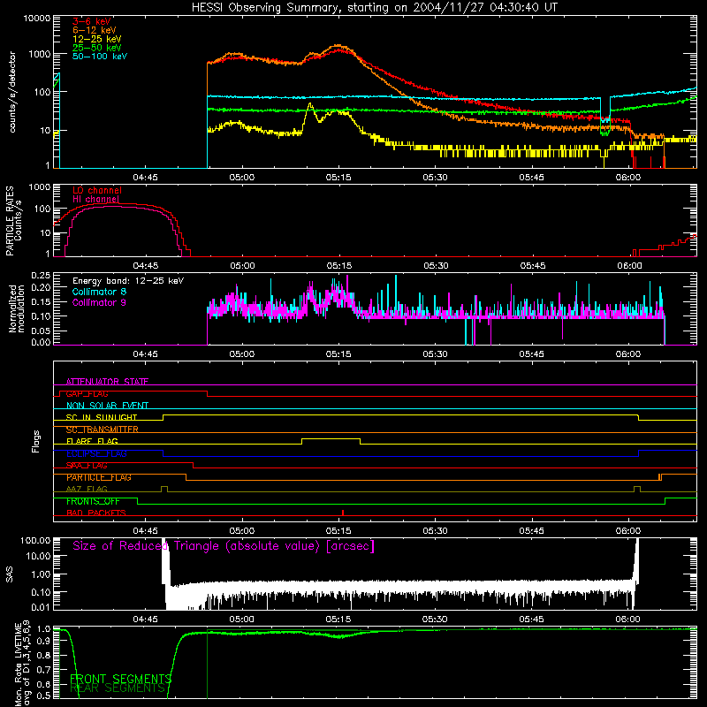Click the HESSI Observing Summary title
This screenshot has height=707, width=707.
(374, 8)
